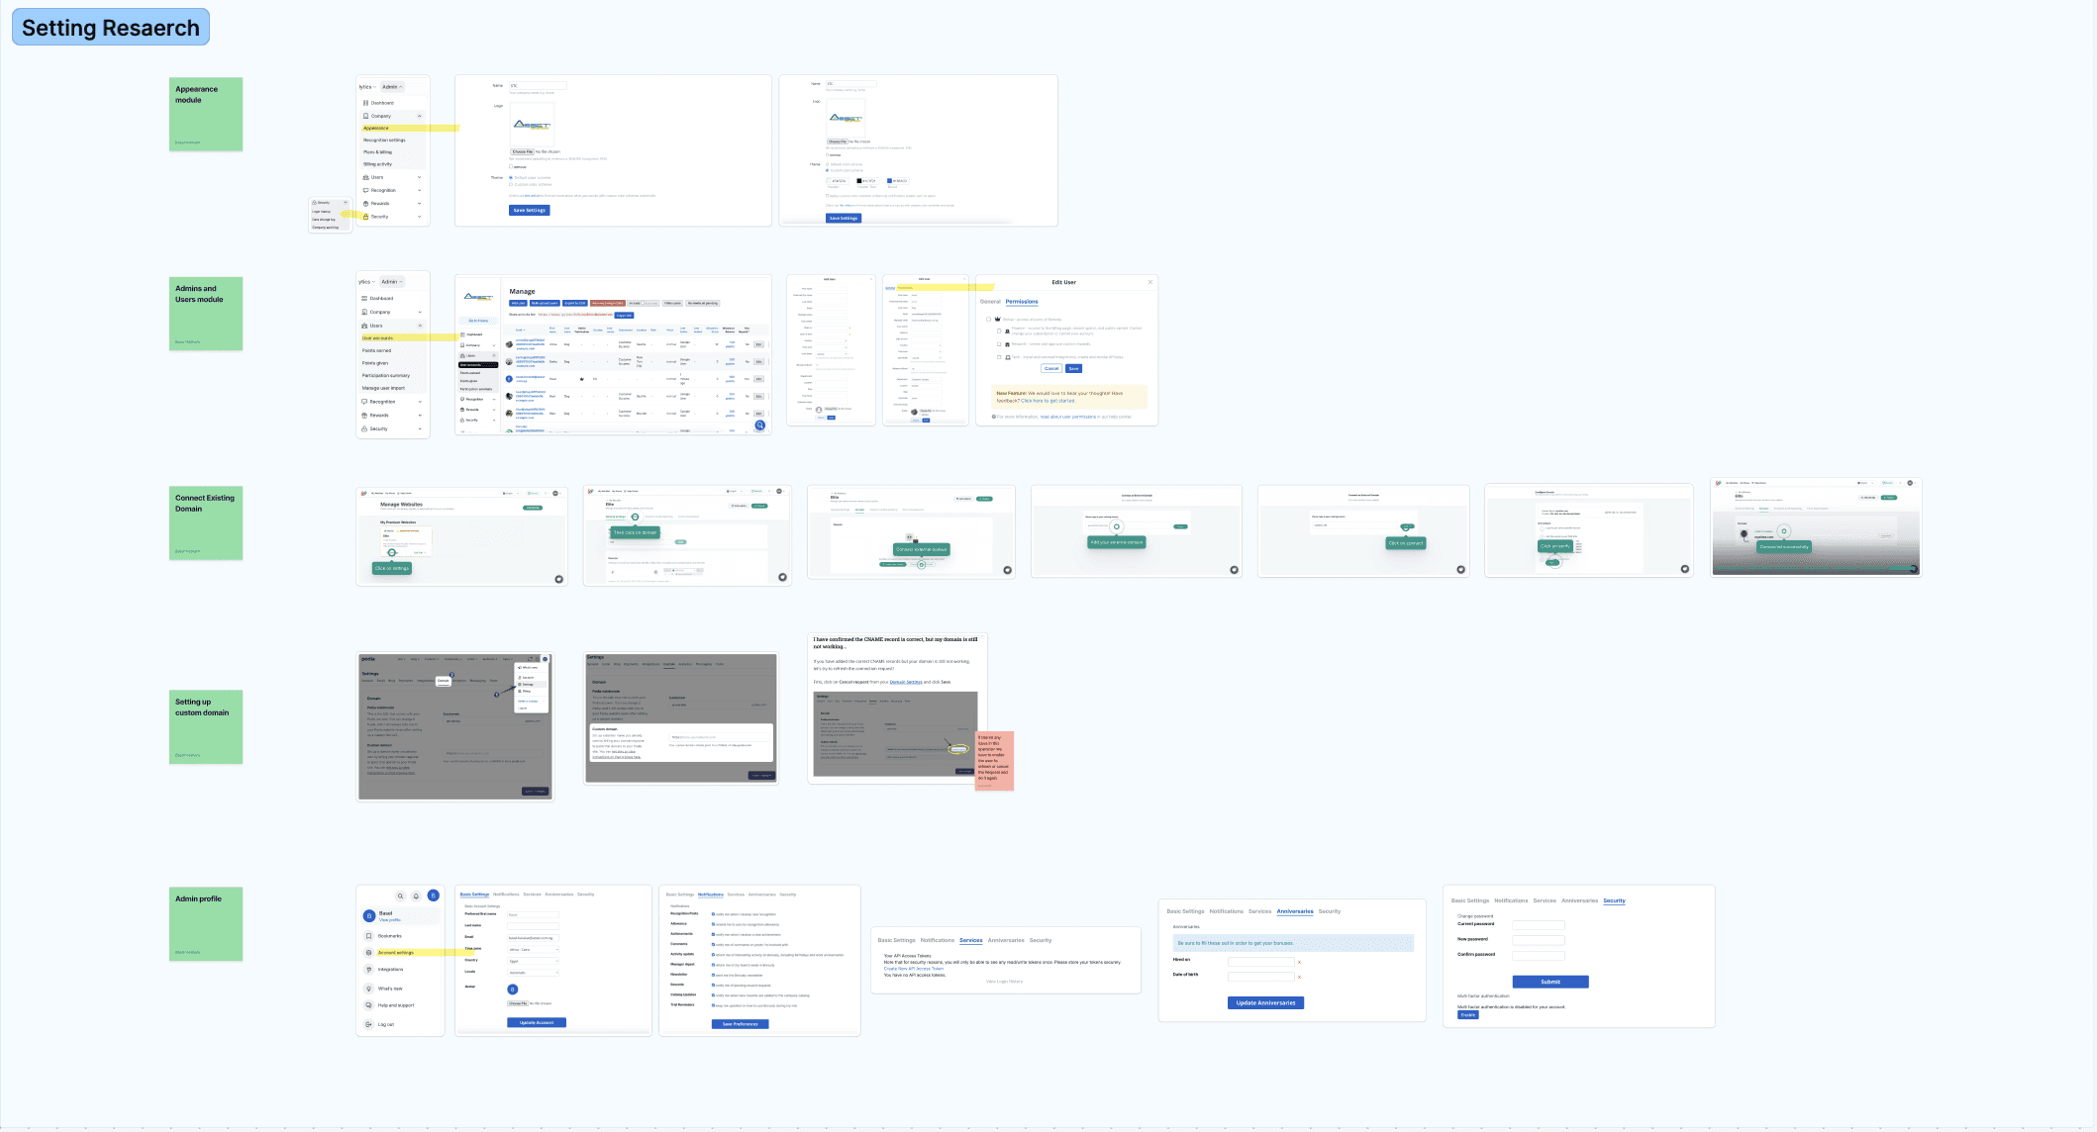This screenshot has width=2097, height=1132.
Task: Click the Dashboard icon in Appearance sidebar
Action: (365, 103)
